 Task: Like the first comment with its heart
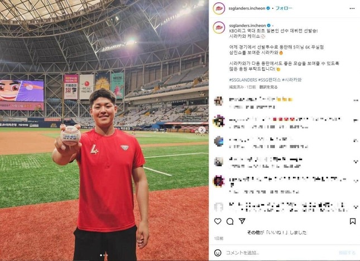pos(356,100)
